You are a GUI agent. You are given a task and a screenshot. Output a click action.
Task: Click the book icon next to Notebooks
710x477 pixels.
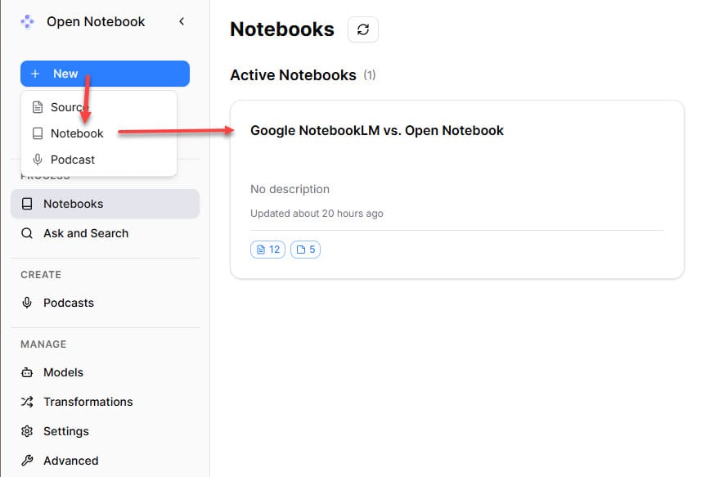click(27, 204)
